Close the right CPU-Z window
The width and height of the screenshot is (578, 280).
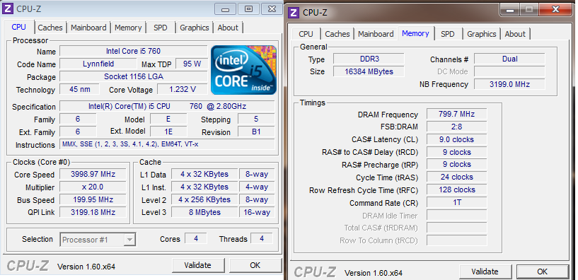click(x=555, y=9)
